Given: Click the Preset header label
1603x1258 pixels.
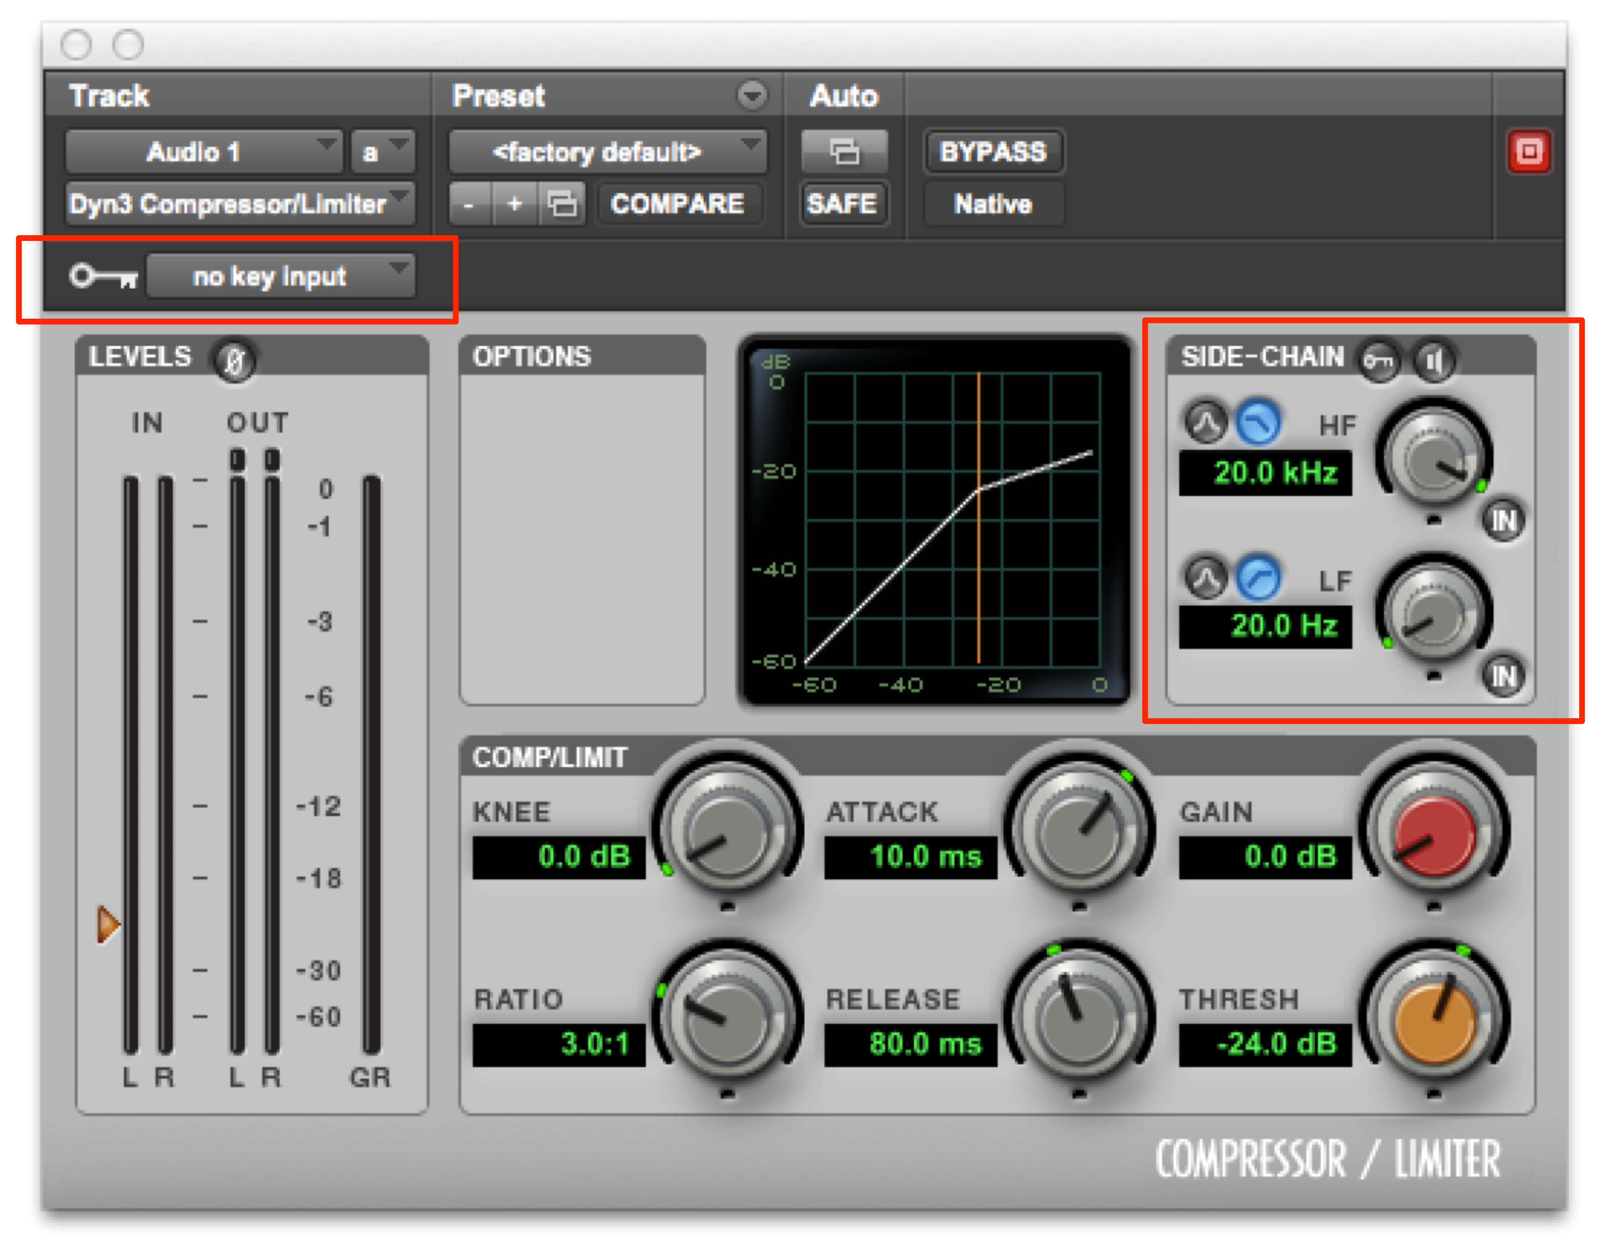Looking at the screenshot, I should point(498,96).
